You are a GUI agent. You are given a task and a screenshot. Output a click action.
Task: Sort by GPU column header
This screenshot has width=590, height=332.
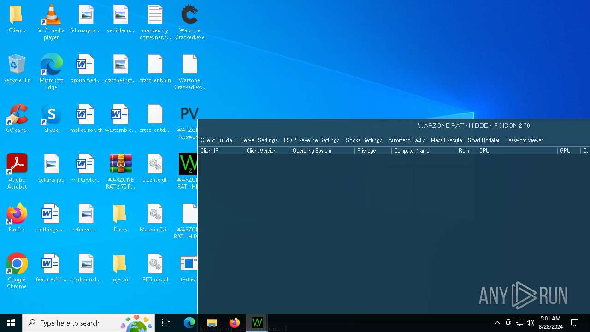click(569, 151)
